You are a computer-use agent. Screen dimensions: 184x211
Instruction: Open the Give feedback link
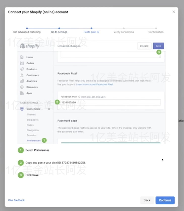click(16, 200)
